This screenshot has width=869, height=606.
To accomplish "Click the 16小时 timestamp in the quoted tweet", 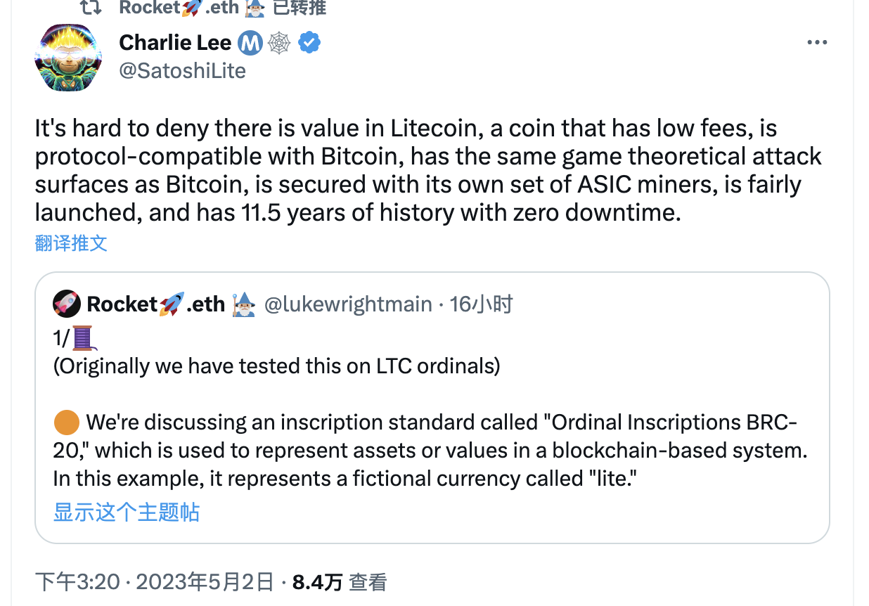I will tap(482, 304).
